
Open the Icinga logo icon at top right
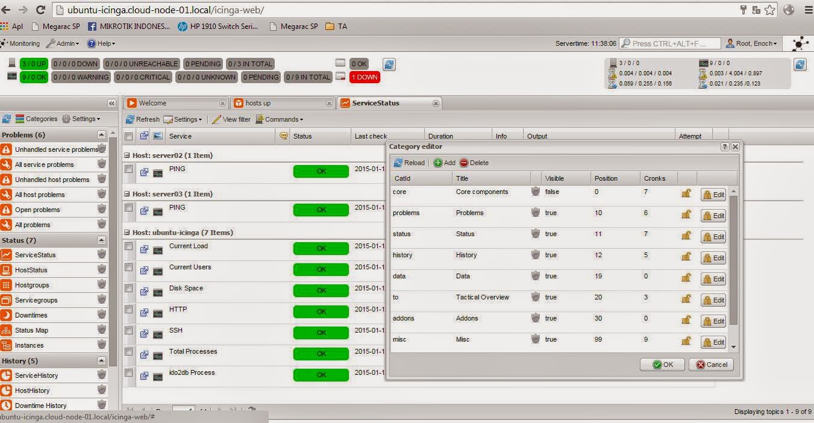(800, 43)
